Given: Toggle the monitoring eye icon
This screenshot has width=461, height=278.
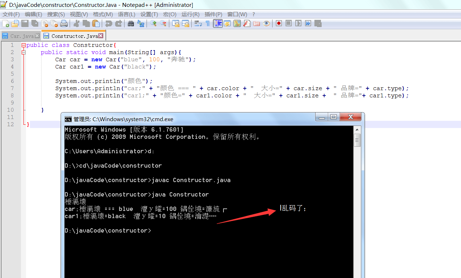Looking at the screenshot, I should coord(266,23).
